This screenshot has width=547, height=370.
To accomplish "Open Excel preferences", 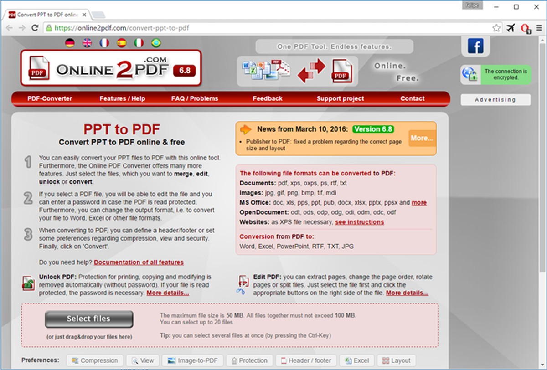I will pos(357,360).
